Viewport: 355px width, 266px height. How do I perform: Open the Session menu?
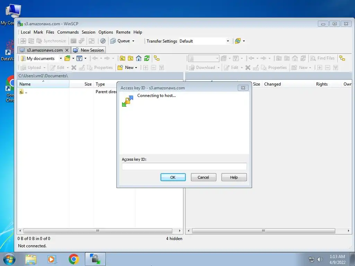(88, 32)
